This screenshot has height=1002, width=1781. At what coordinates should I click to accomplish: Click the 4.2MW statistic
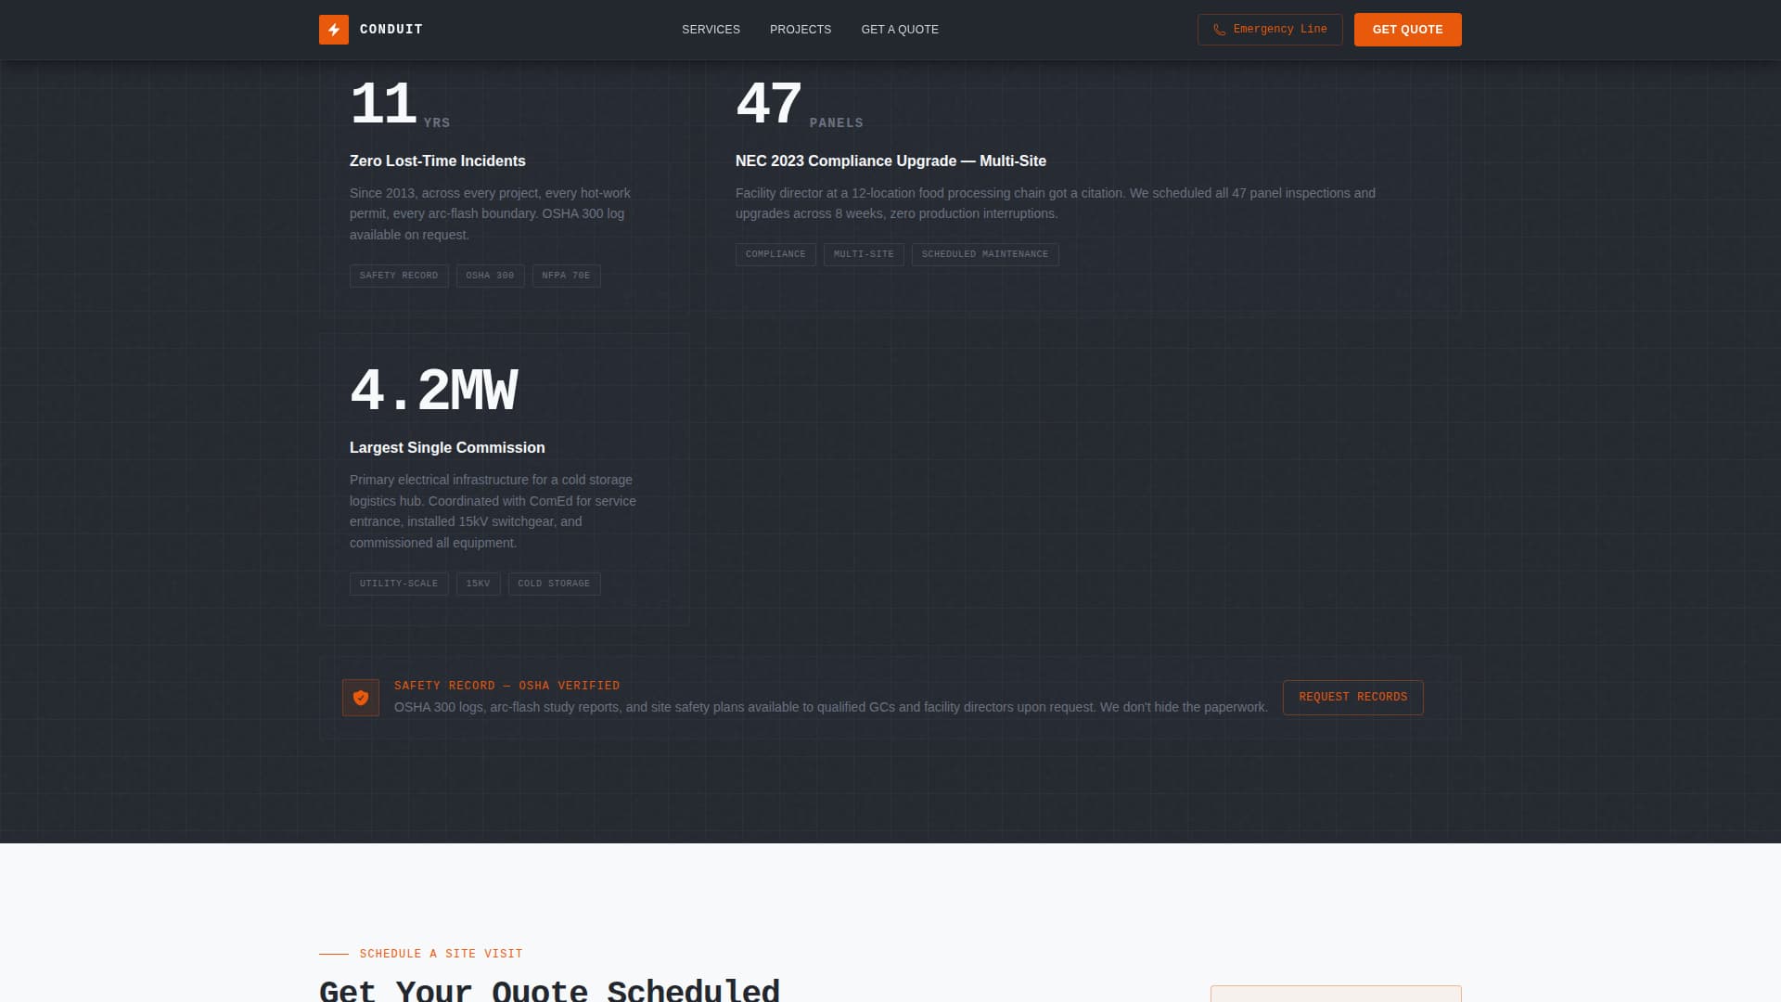coord(434,391)
